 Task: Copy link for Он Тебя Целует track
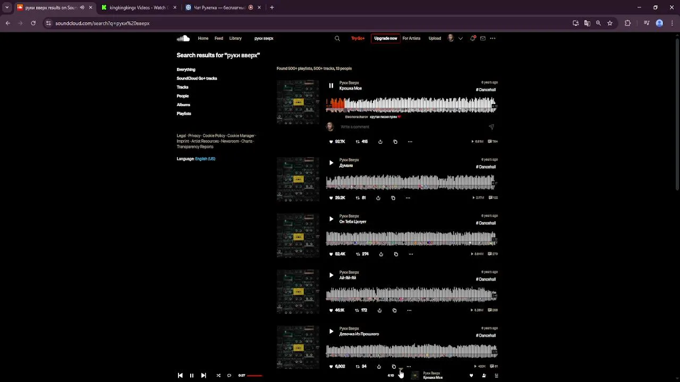click(x=396, y=254)
